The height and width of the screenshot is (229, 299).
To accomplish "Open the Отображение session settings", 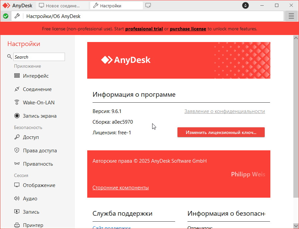I will (x=39, y=185).
